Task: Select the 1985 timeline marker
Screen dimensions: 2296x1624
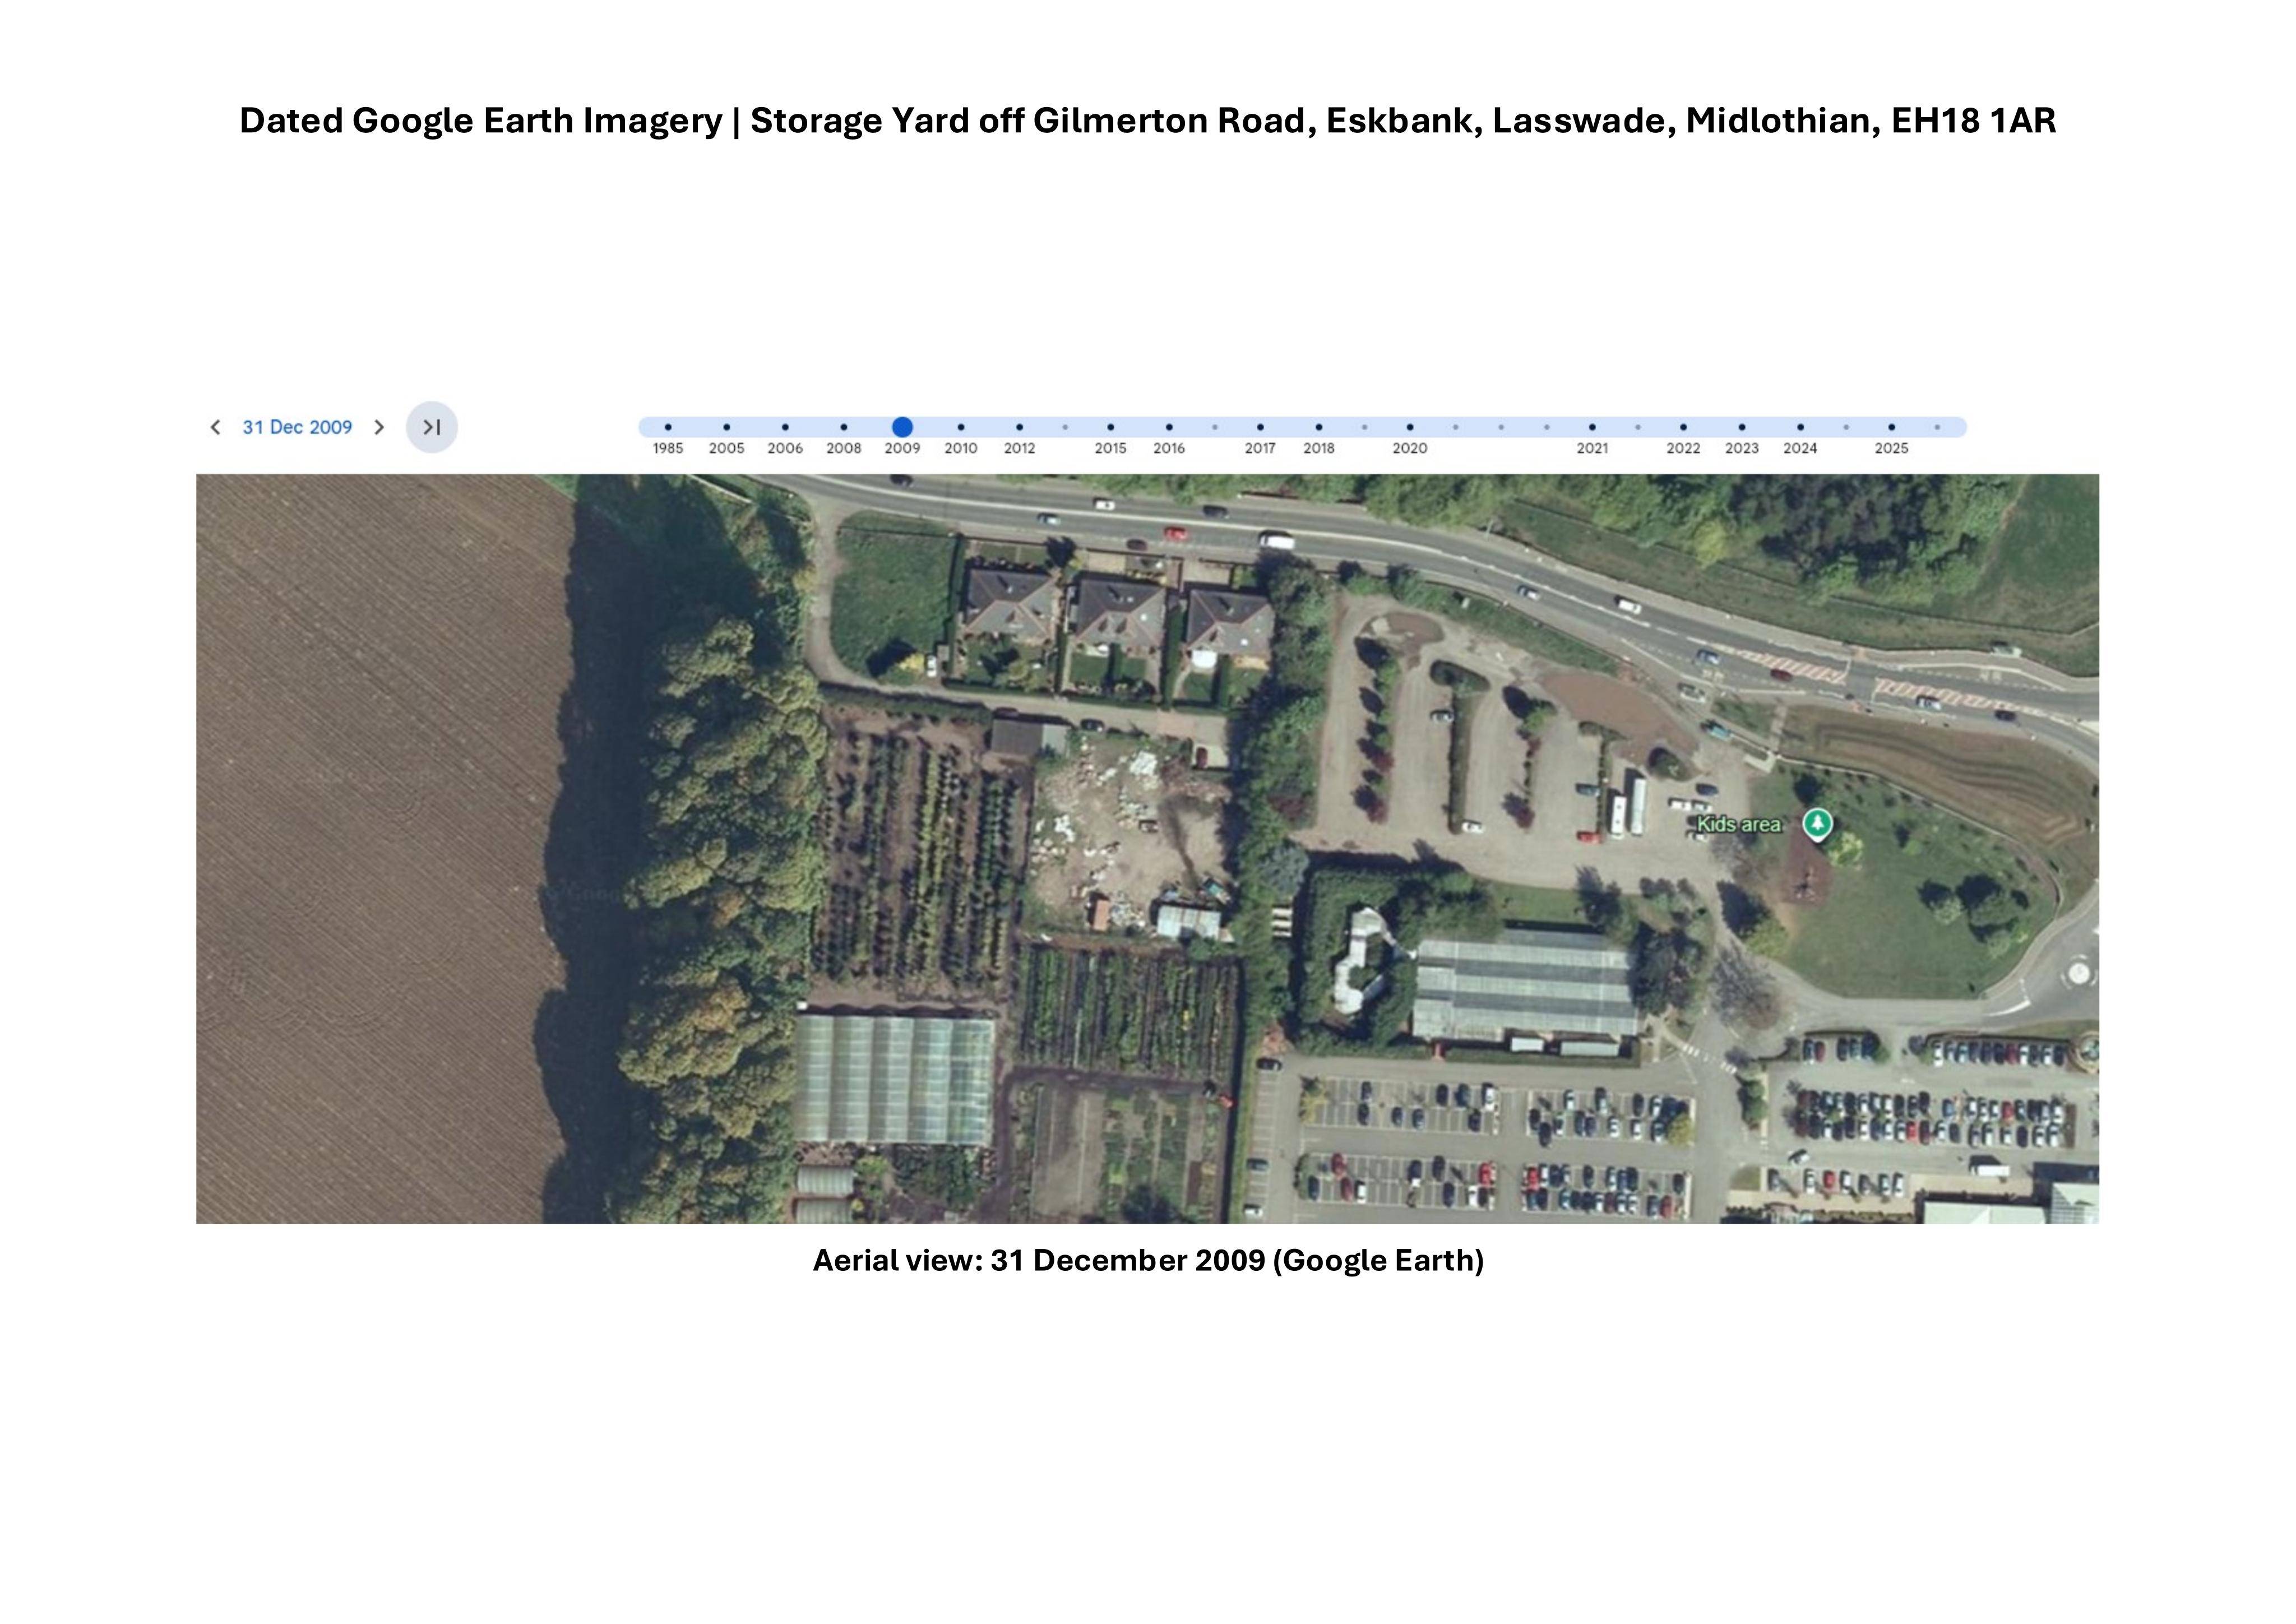Action: [x=668, y=427]
